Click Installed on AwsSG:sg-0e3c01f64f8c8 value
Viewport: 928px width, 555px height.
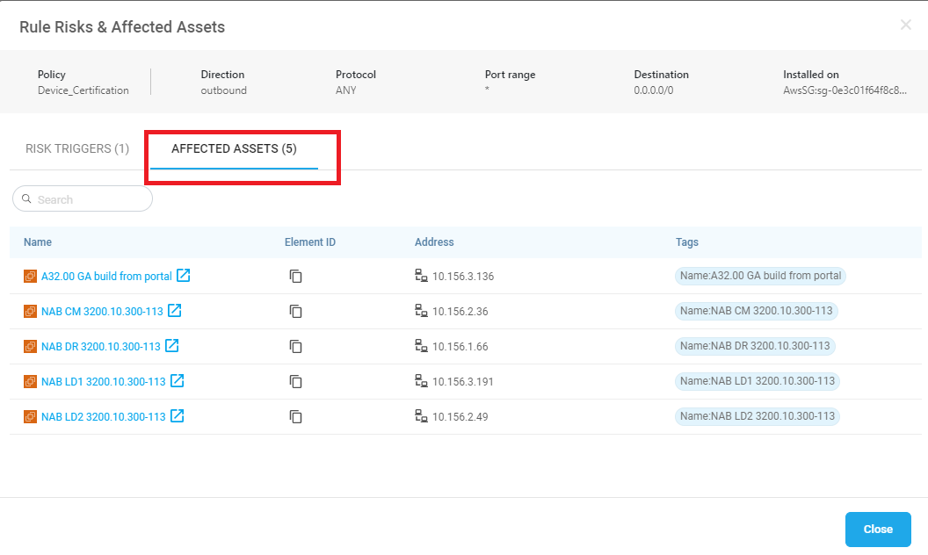(845, 90)
